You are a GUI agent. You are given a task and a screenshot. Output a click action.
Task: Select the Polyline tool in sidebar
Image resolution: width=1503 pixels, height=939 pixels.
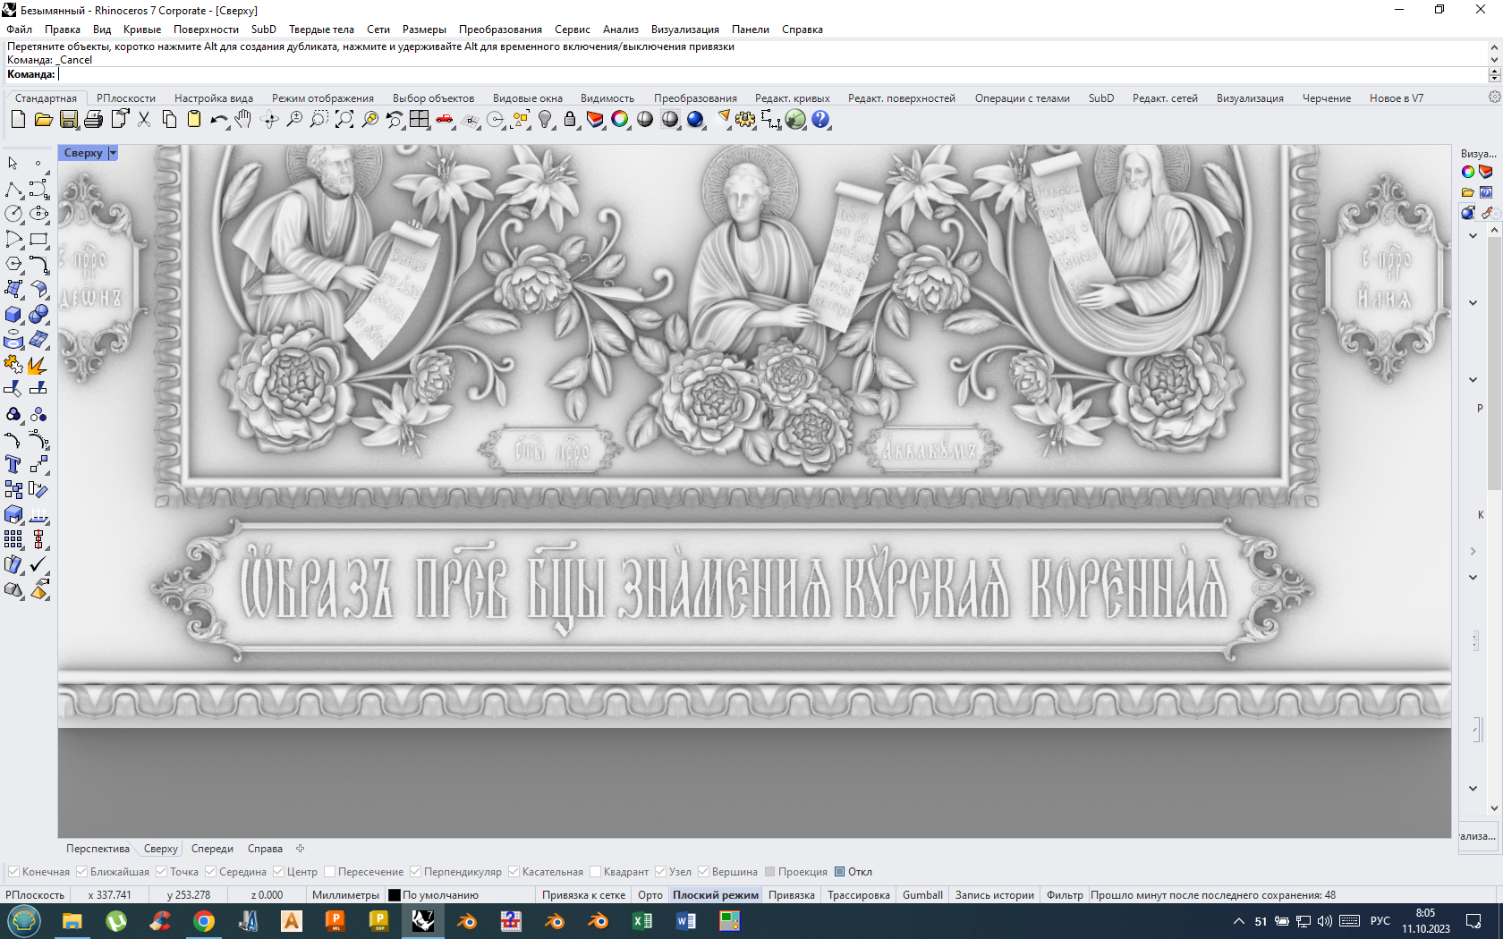click(x=13, y=189)
